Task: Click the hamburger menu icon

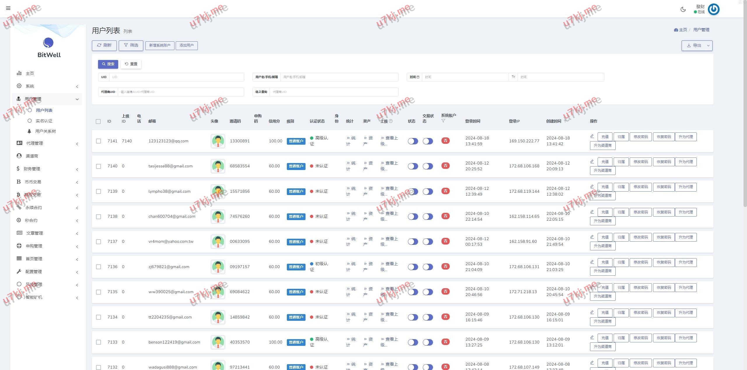Action: (x=8, y=8)
